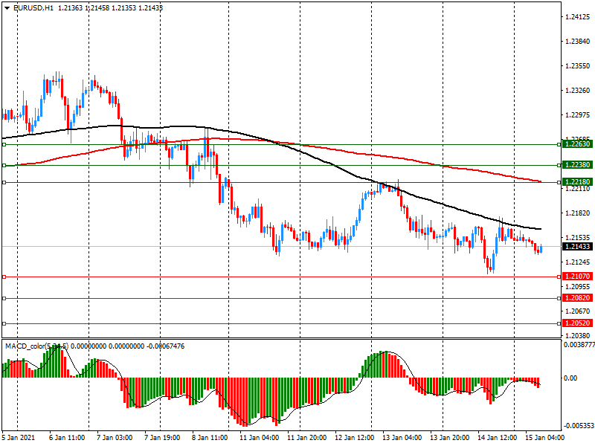Click the black 1.21433 current price tag

click(577, 246)
